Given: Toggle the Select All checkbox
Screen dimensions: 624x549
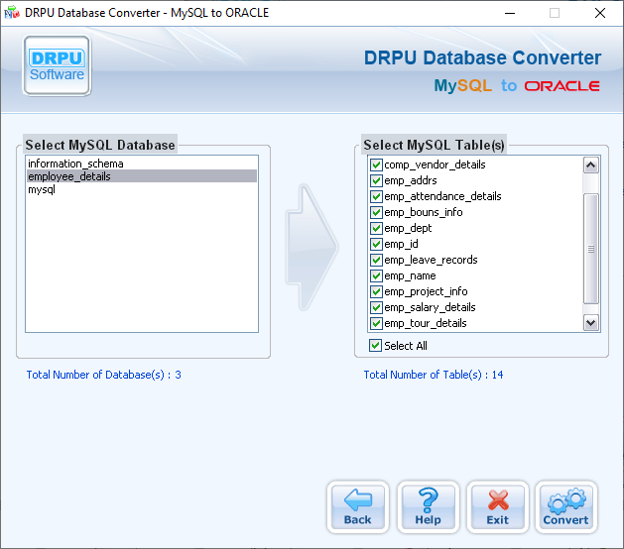Looking at the screenshot, I should coord(375,346).
